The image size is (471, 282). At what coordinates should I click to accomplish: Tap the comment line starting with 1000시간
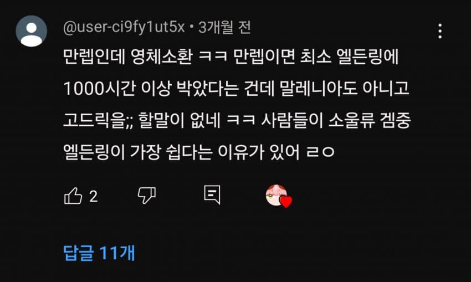(x=236, y=88)
